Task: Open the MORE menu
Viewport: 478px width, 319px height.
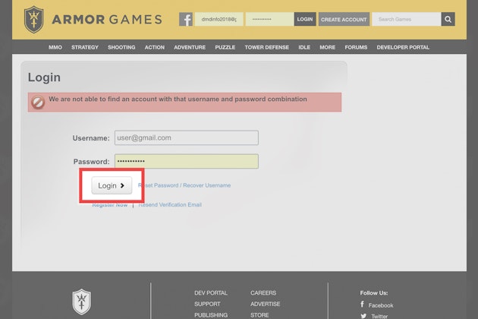Action: [328, 47]
